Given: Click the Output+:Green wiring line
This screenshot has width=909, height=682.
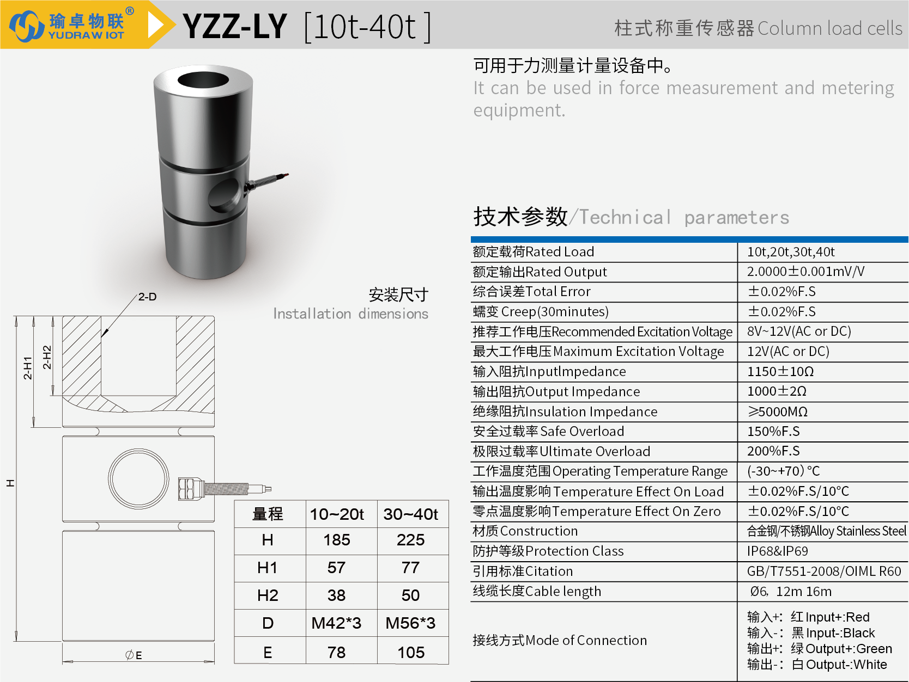Looking at the screenshot, I should click(x=820, y=649).
